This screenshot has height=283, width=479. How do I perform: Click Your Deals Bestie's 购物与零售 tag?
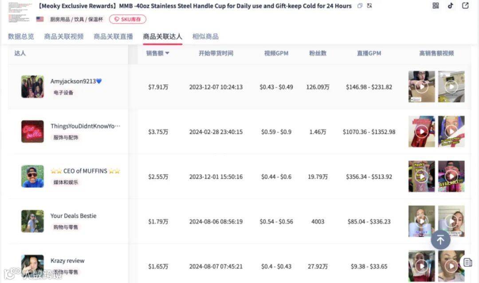point(66,227)
